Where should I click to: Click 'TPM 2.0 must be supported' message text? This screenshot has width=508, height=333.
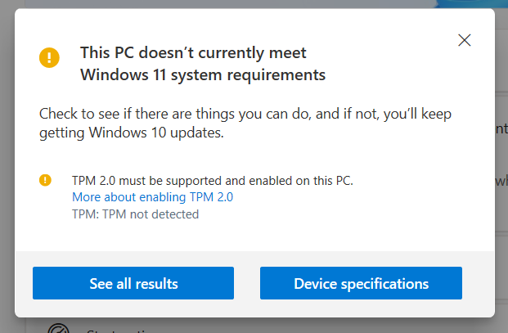pyautogui.click(x=213, y=181)
